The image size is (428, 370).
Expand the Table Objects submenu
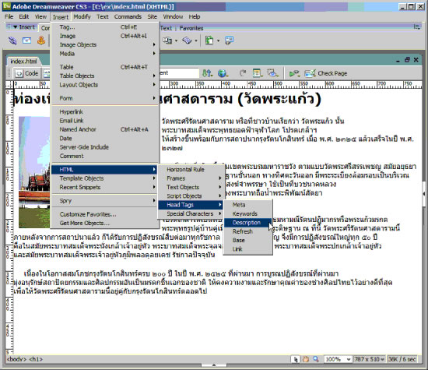coord(104,76)
